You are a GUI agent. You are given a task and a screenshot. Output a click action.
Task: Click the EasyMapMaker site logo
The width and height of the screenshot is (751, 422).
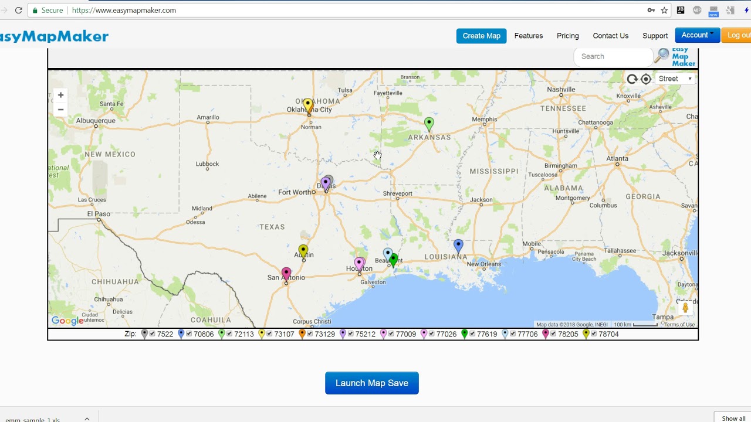click(54, 36)
